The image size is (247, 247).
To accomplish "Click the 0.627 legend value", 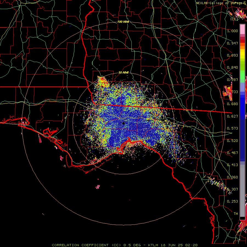I will 232,116.
